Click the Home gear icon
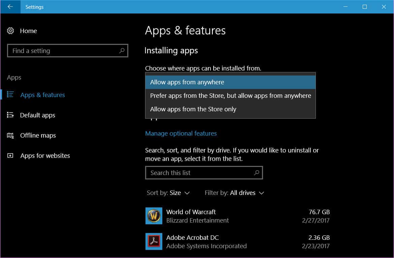The width and height of the screenshot is (394, 258). pyautogui.click(x=11, y=31)
